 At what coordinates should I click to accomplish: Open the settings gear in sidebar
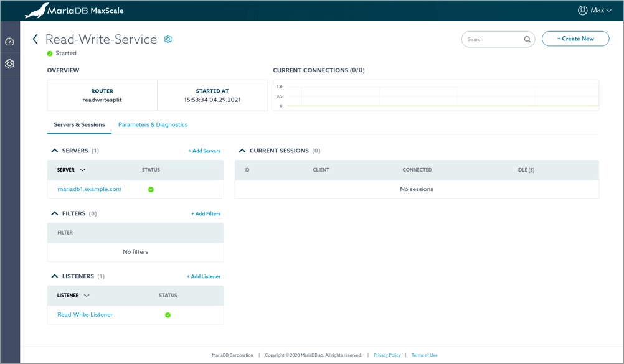(9, 63)
